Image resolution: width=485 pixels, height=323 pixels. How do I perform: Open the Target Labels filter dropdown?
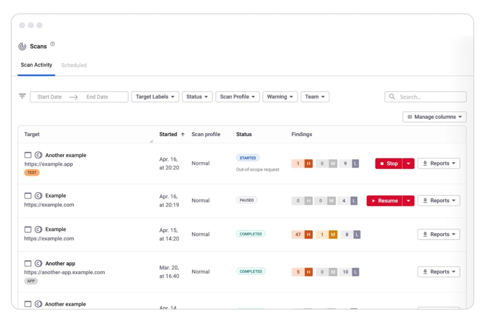[x=155, y=97]
